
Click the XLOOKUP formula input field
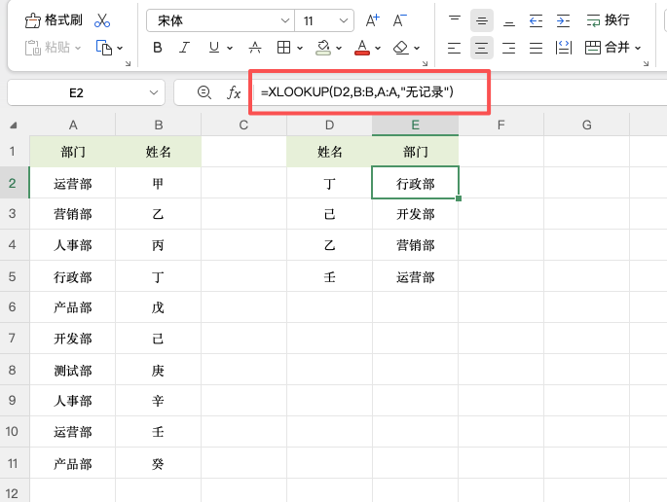point(462,92)
